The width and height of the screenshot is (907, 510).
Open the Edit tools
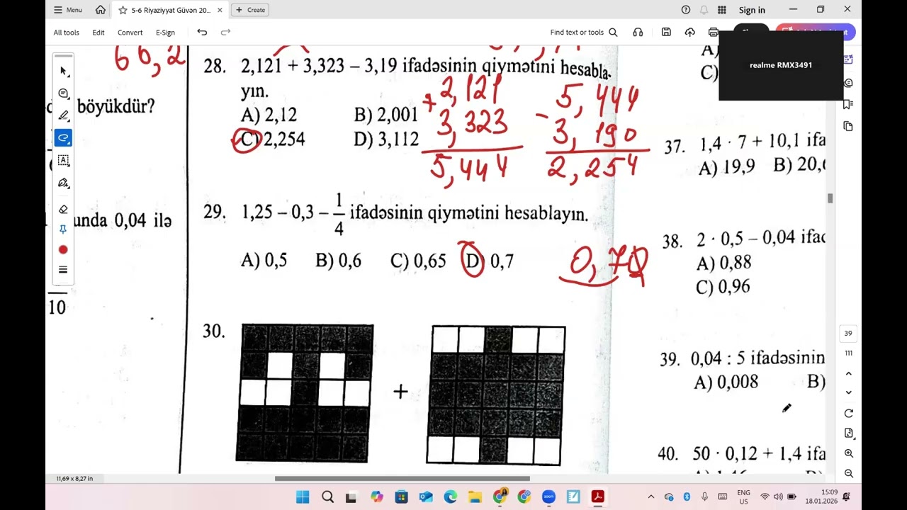click(x=98, y=33)
